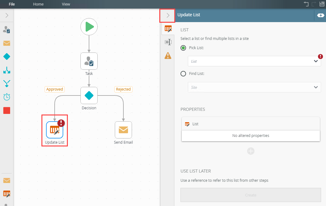Click the round add property plus button
The width and height of the screenshot is (326, 206).
[251, 151]
